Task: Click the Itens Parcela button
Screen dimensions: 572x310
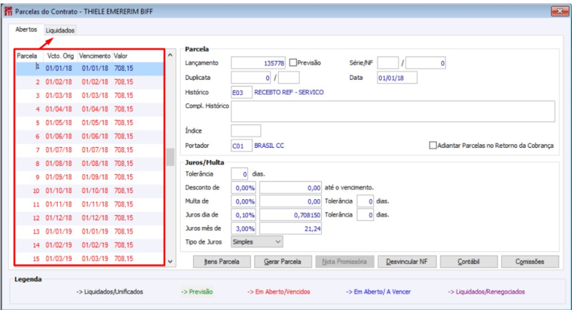Action: click(x=222, y=261)
